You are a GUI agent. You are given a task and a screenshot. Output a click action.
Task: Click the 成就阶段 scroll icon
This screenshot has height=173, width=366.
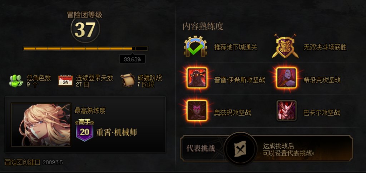tap(128, 80)
